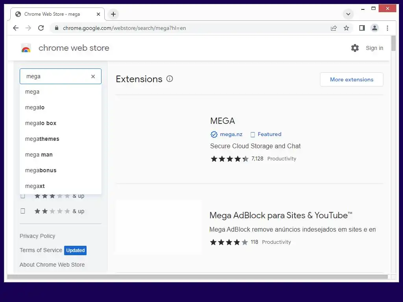Click the 'chrome web store' title text

click(x=74, y=48)
